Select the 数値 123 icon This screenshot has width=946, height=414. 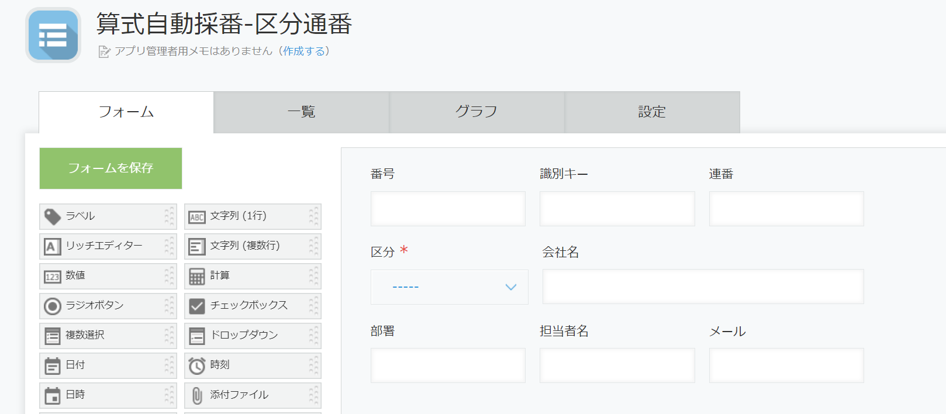[53, 277]
